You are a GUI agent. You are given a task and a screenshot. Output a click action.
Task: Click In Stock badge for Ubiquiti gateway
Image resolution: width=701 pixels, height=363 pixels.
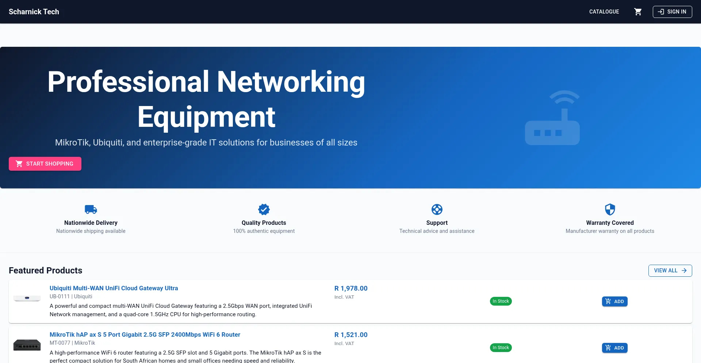coord(501,301)
